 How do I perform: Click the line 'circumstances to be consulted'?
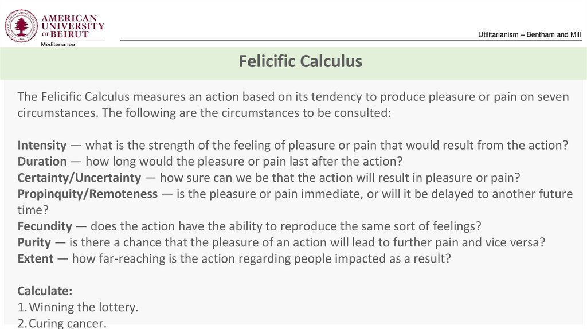click(204, 113)
